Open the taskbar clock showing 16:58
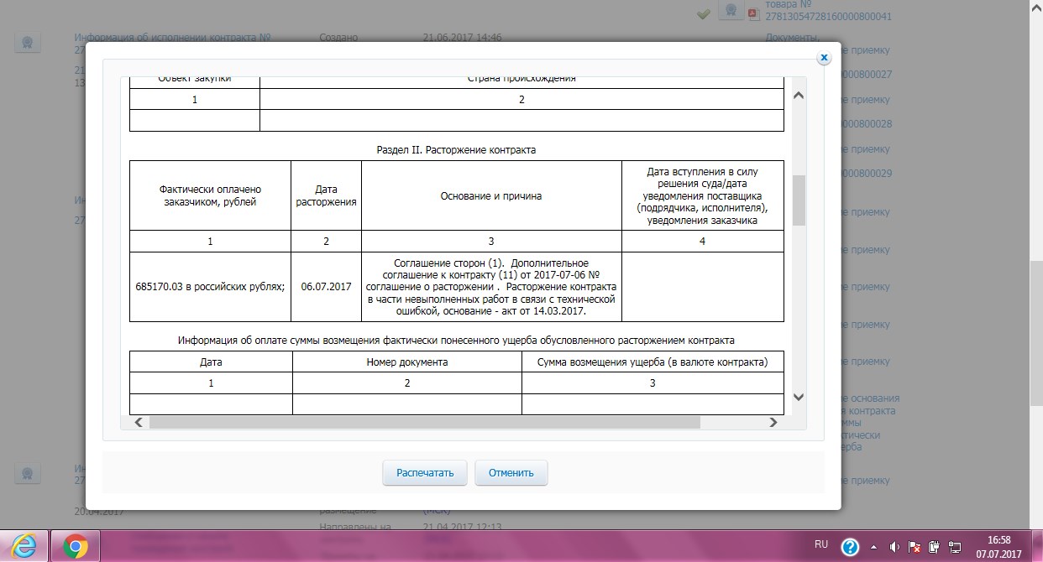Screen dimensions: 1043x562 (x=997, y=547)
